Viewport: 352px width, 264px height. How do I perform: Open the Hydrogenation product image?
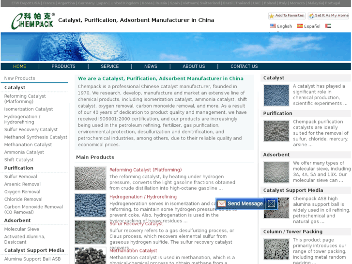point(90,205)
